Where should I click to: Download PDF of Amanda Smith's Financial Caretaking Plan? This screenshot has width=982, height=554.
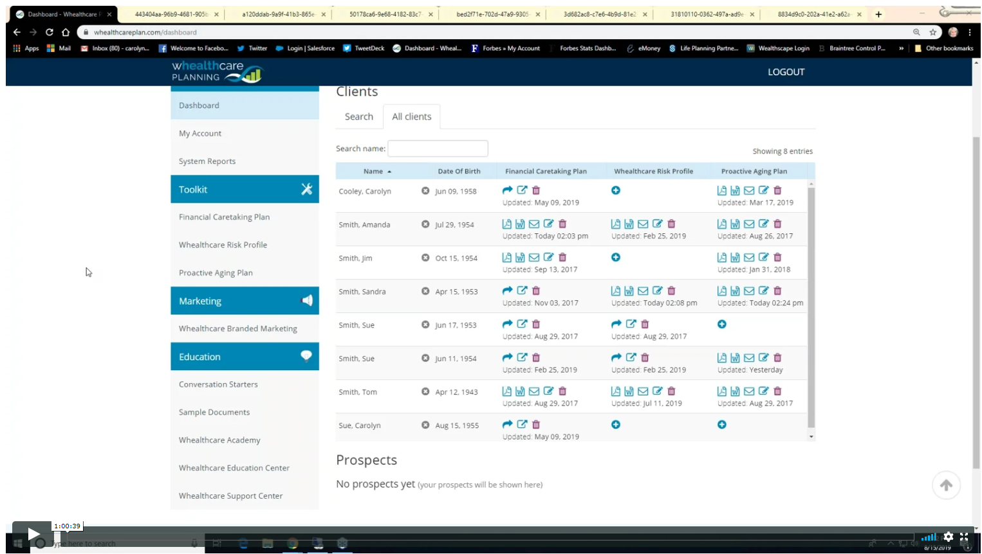tap(507, 224)
